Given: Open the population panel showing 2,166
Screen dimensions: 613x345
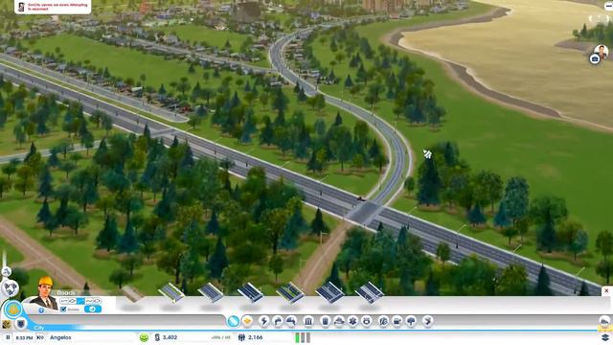Looking at the screenshot, I should coord(251,337).
